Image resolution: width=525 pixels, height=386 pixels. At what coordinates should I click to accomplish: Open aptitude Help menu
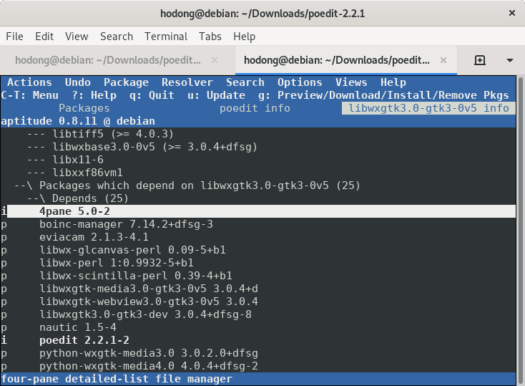pos(393,82)
